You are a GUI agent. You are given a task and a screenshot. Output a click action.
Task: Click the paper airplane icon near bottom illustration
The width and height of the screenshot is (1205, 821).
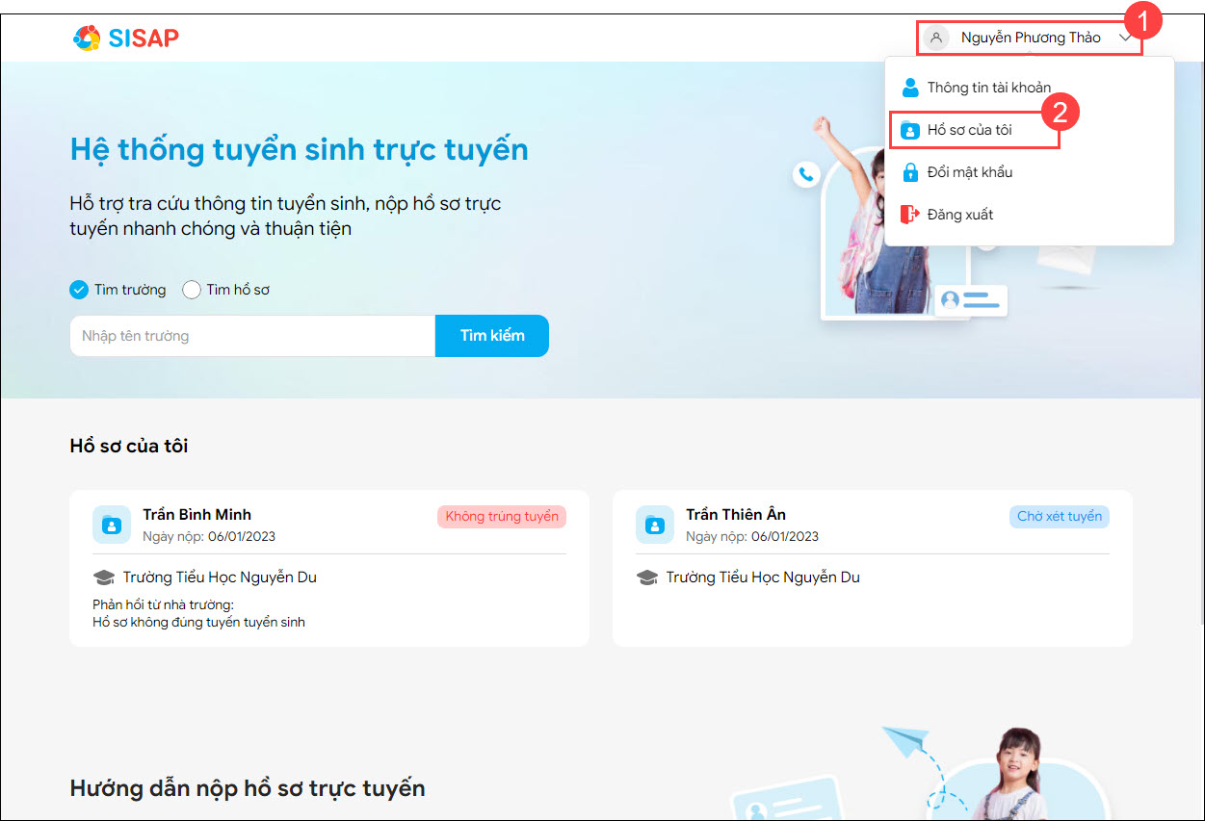click(x=904, y=743)
